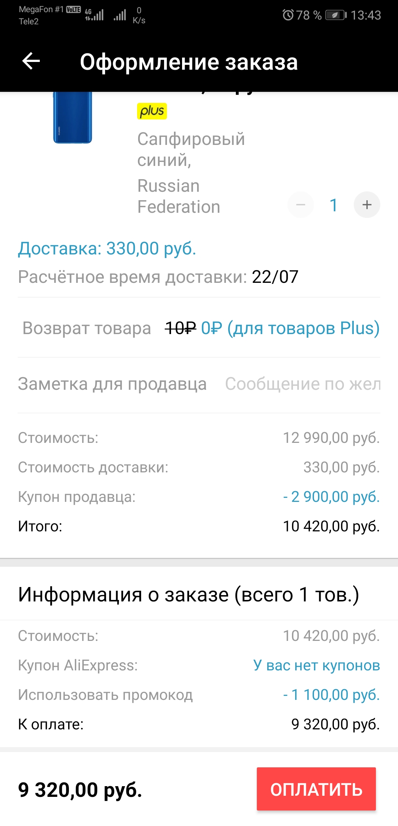Open the seller coupon discount -2 900,00
The width and height of the screenshot is (398, 826).
[331, 497]
